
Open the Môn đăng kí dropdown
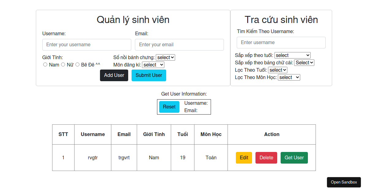pyautogui.click(x=153, y=65)
